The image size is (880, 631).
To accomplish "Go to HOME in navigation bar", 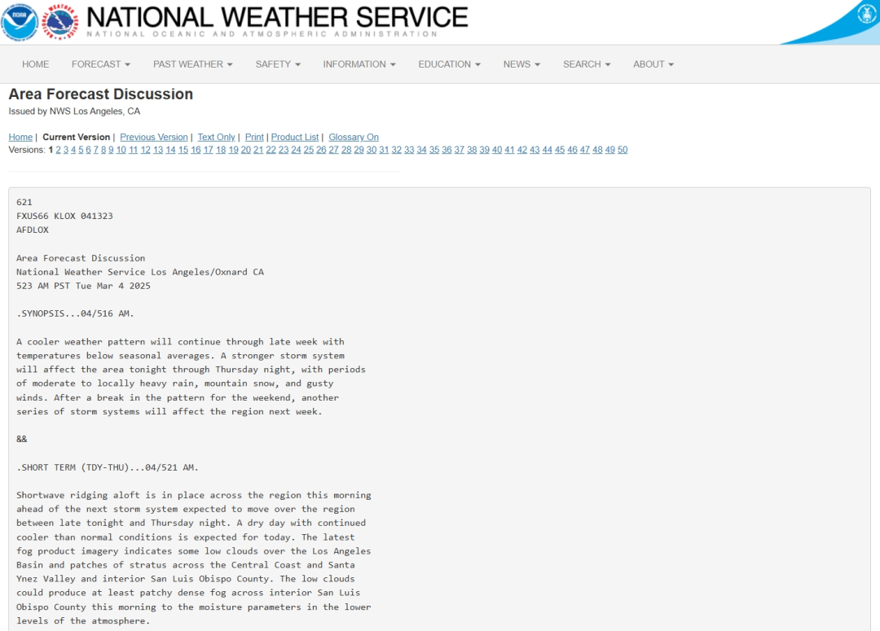I will (35, 64).
